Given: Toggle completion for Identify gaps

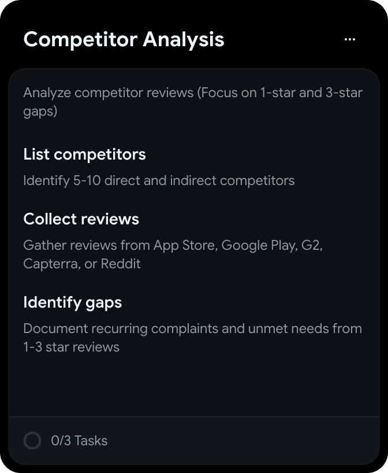Looking at the screenshot, I should tap(72, 302).
